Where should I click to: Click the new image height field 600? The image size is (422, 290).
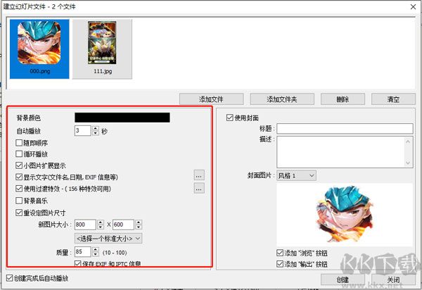[x=123, y=225]
